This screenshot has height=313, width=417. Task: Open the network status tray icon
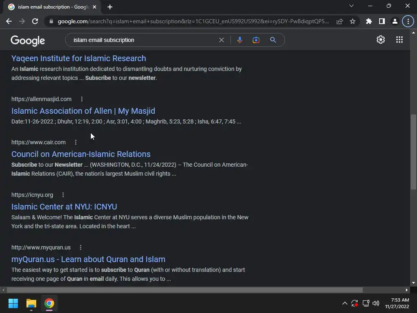[366, 303]
